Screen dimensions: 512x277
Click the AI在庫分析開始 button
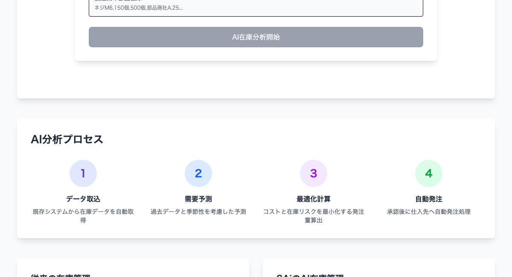coord(256,37)
